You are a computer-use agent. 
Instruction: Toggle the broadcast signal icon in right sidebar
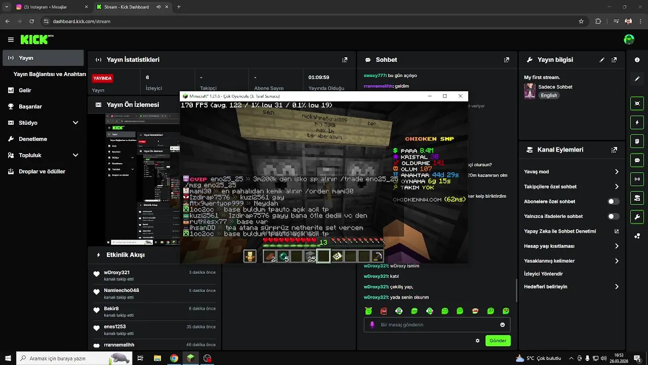click(637, 178)
